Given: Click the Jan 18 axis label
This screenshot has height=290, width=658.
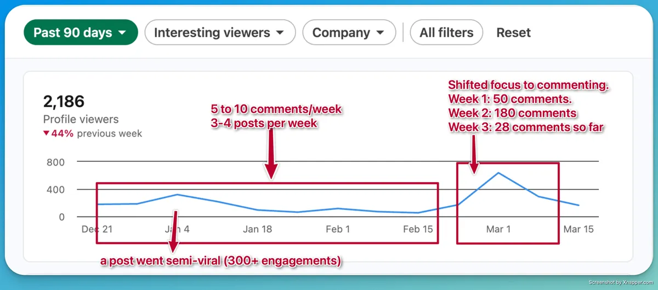Looking at the screenshot, I should [x=257, y=229].
